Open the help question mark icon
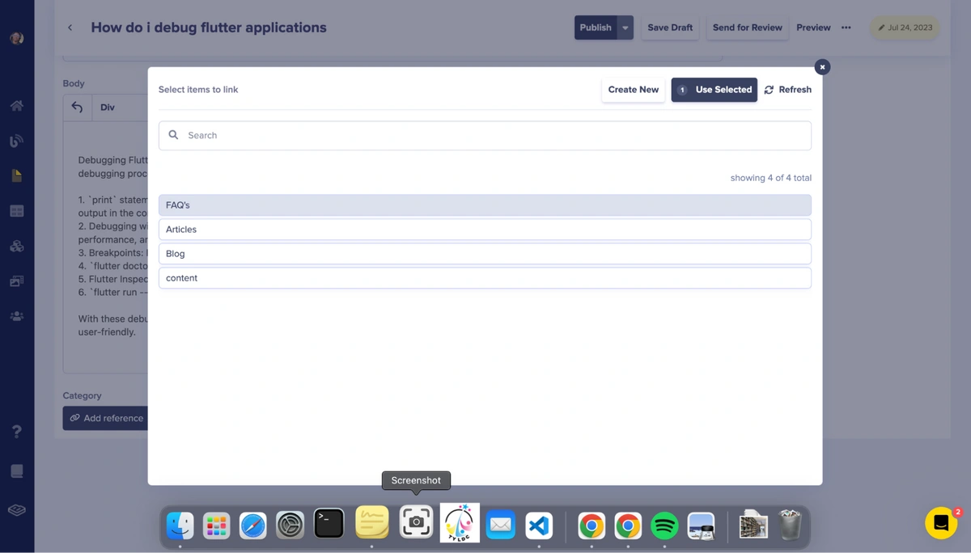The image size is (971, 553). (16, 432)
